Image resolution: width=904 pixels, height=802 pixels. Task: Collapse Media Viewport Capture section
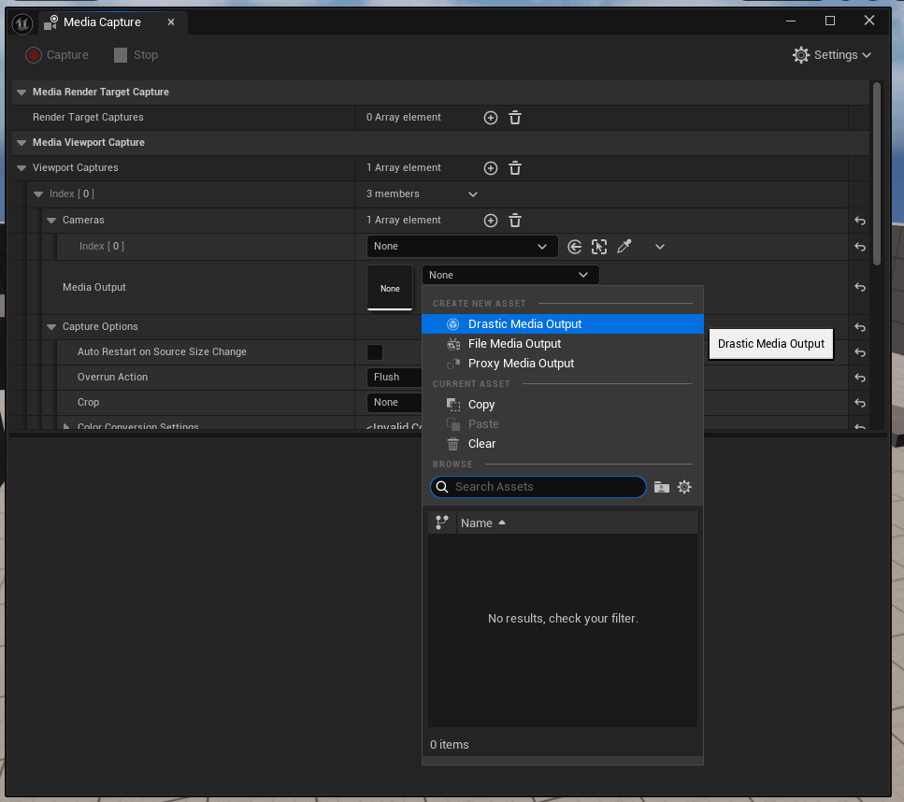[x=22, y=142]
